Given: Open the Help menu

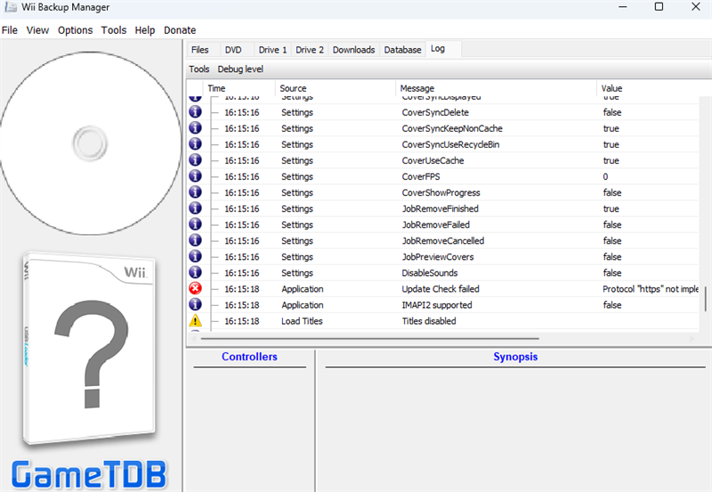Looking at the screenshot, I should tap(145, 30).
